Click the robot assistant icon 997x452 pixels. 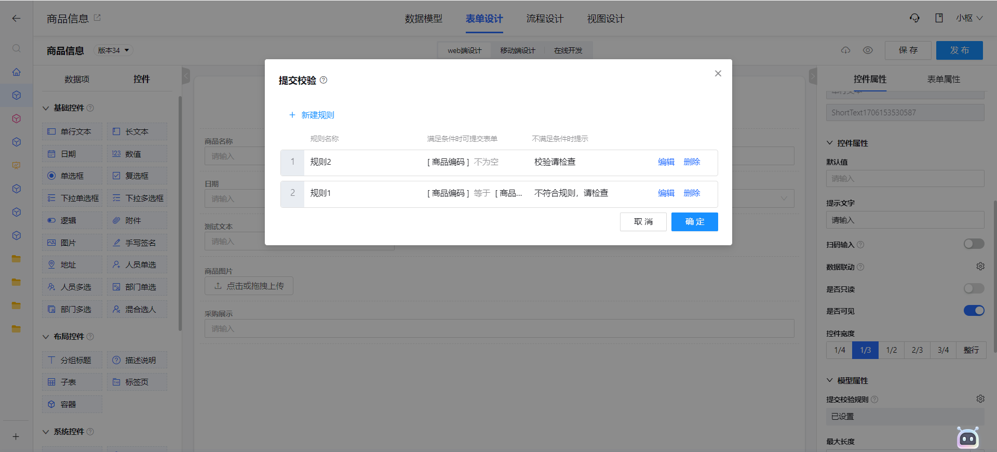968,438
